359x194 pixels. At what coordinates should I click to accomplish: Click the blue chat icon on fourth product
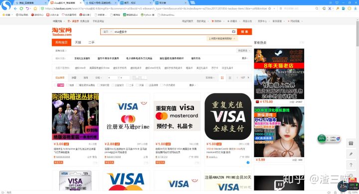248,163
